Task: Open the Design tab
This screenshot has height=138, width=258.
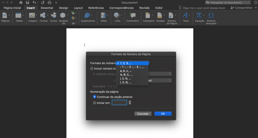Action: coord(64,8)
